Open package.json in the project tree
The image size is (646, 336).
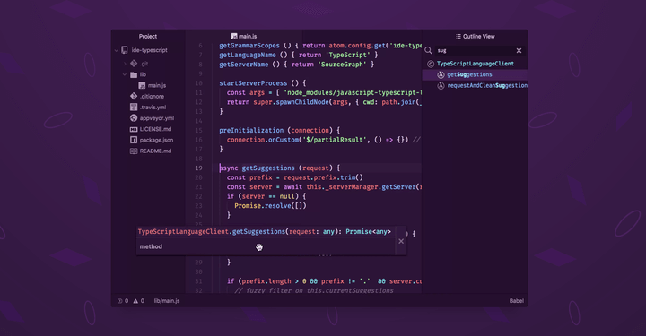[x=156, y=140]
